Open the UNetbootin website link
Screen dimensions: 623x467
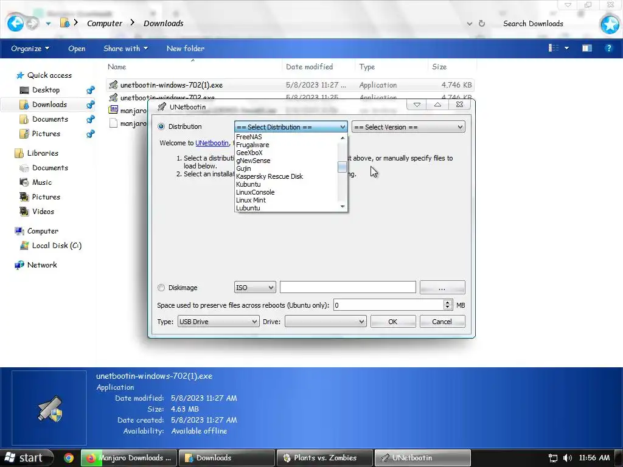pyautogui.click(x=212, y=143)
